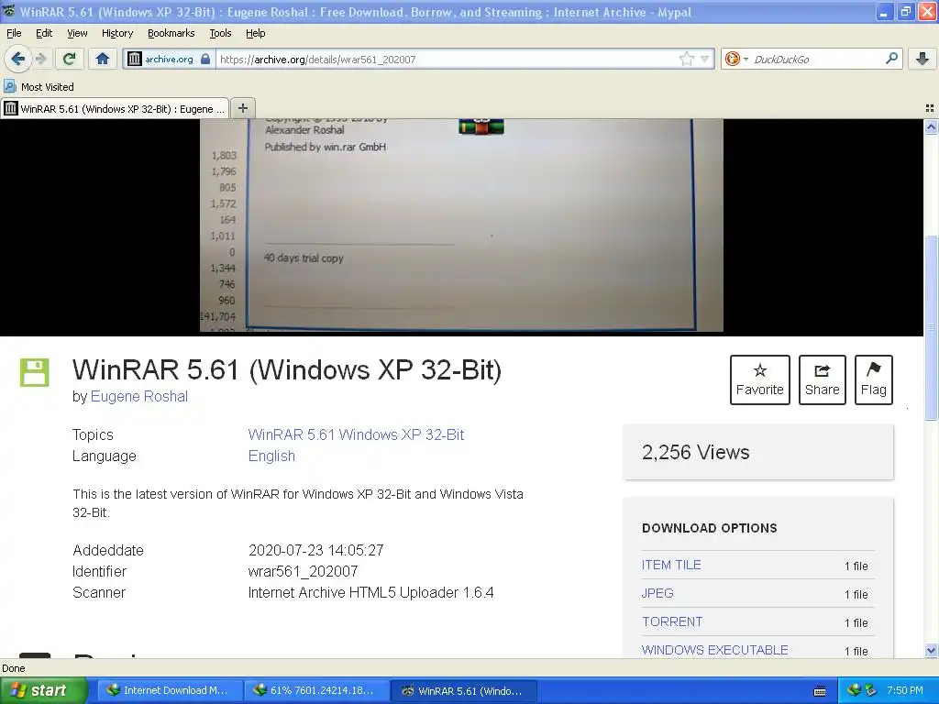This screenshot has height=704, width=939.
Task: Click the WinRAR screenshot preview image
Action: (461, 225)
